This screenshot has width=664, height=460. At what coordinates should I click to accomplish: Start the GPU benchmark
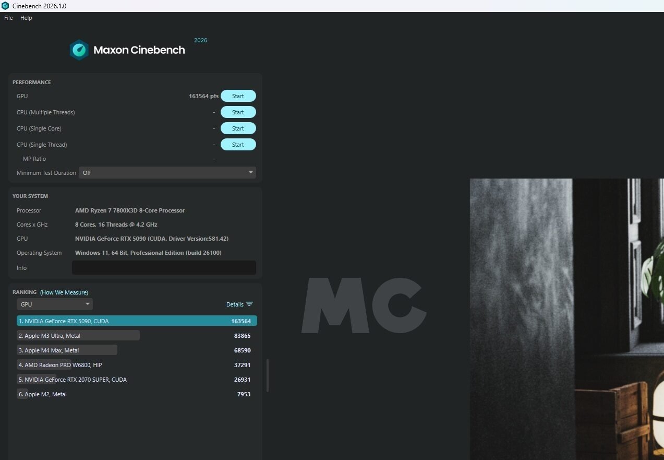point(238,96)
